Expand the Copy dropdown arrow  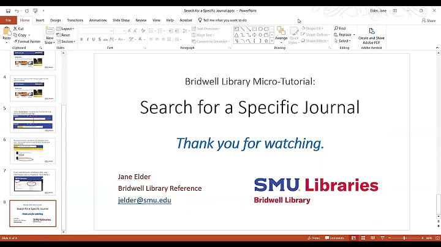coord(29,35)
